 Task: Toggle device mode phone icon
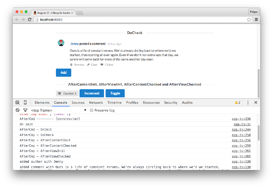pos(25,103)
